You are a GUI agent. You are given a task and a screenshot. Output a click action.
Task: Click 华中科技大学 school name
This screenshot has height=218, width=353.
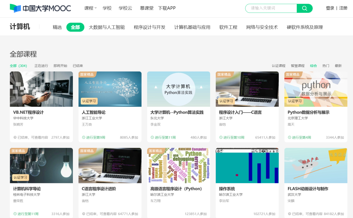click(23, 118)
